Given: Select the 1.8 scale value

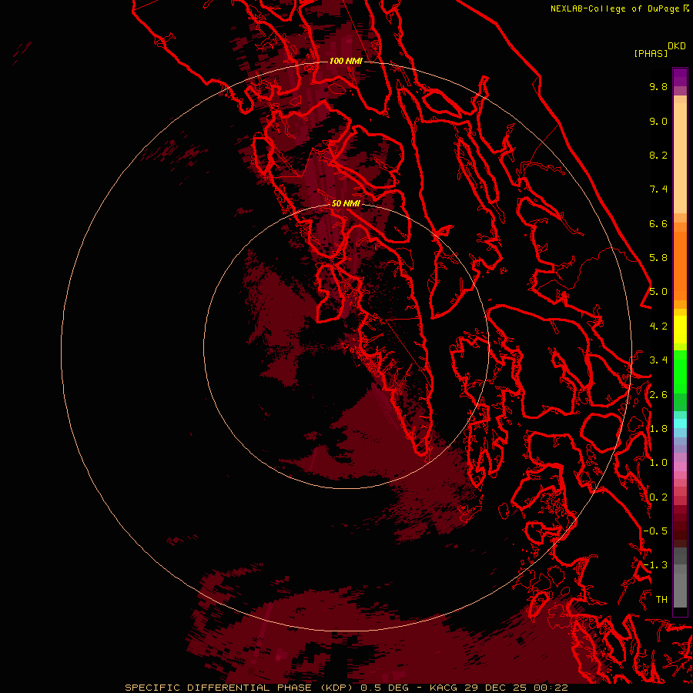Looking at the screenshot, I should pos(658,429).
